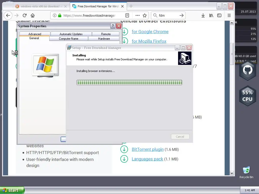The height and width of the screenshot is (194, 259).
Task: Click Cancel in FDM setup window
Action: pyautogui.click(x=180, y=137)
